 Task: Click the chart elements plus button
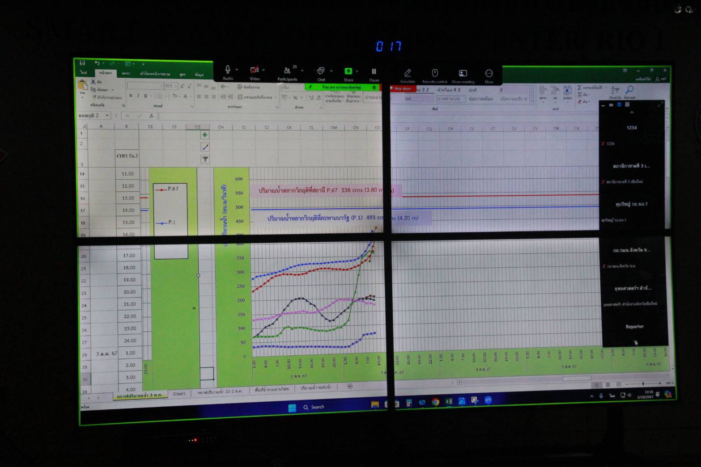tap(205, 135)
